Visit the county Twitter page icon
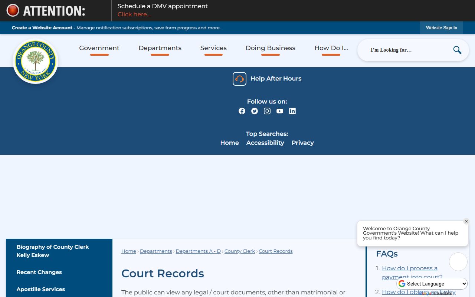 pos(255,111)
